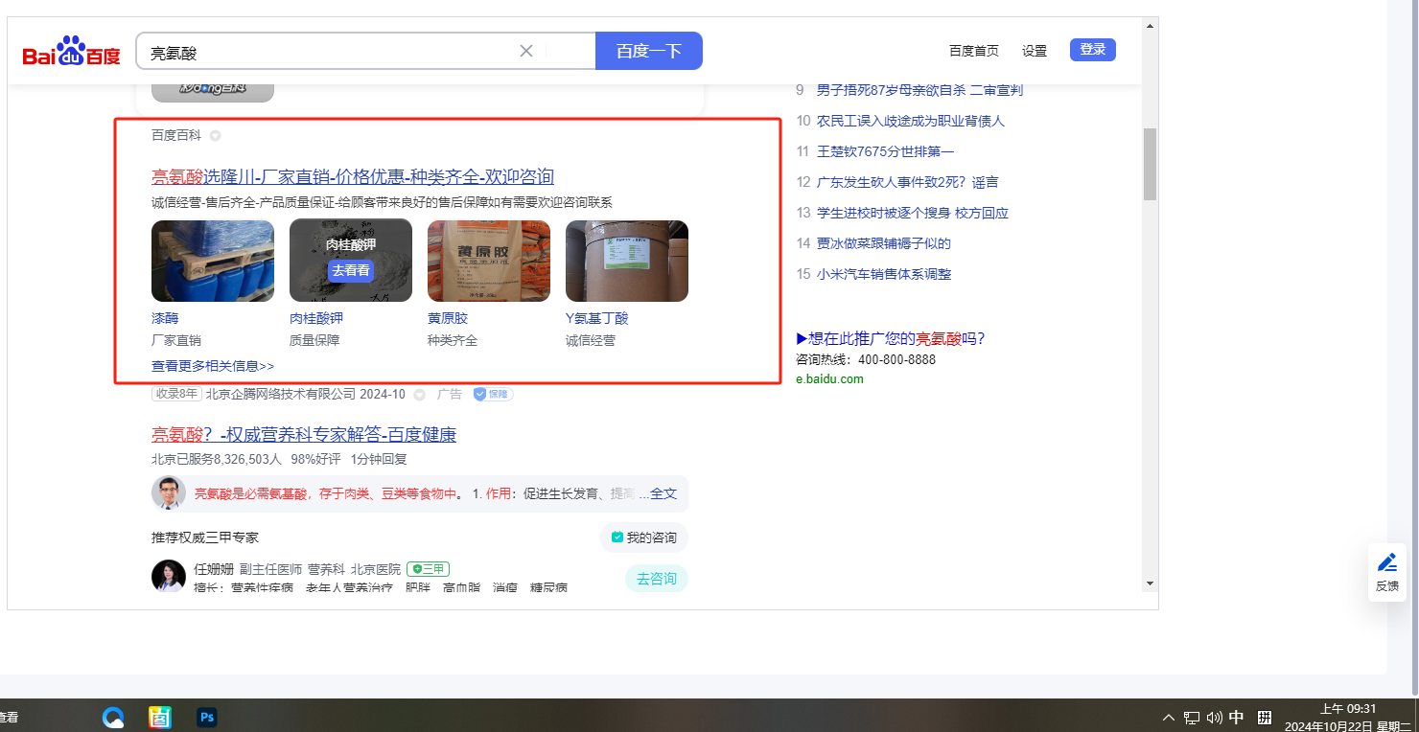The height and width of the screenshot is (732, 1419).
Task: Open 我的咨询 button
Action: (644, 538)
